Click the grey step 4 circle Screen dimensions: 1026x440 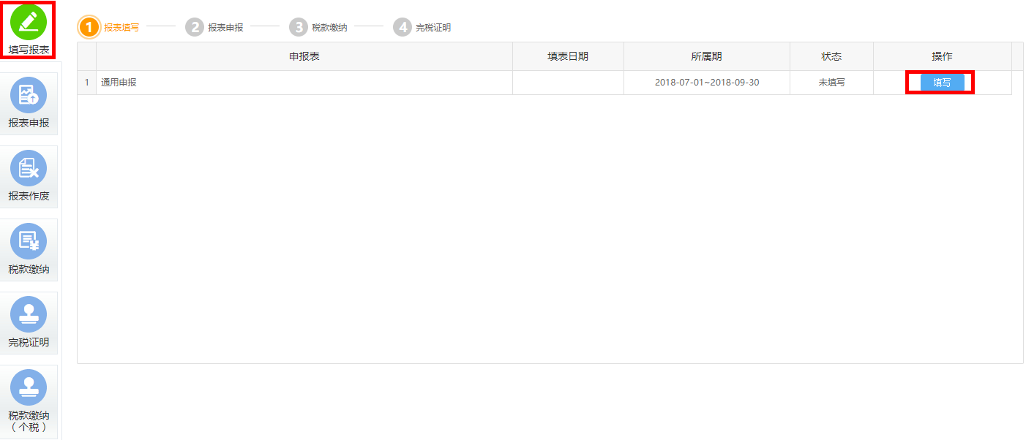(x=402, y=27)
